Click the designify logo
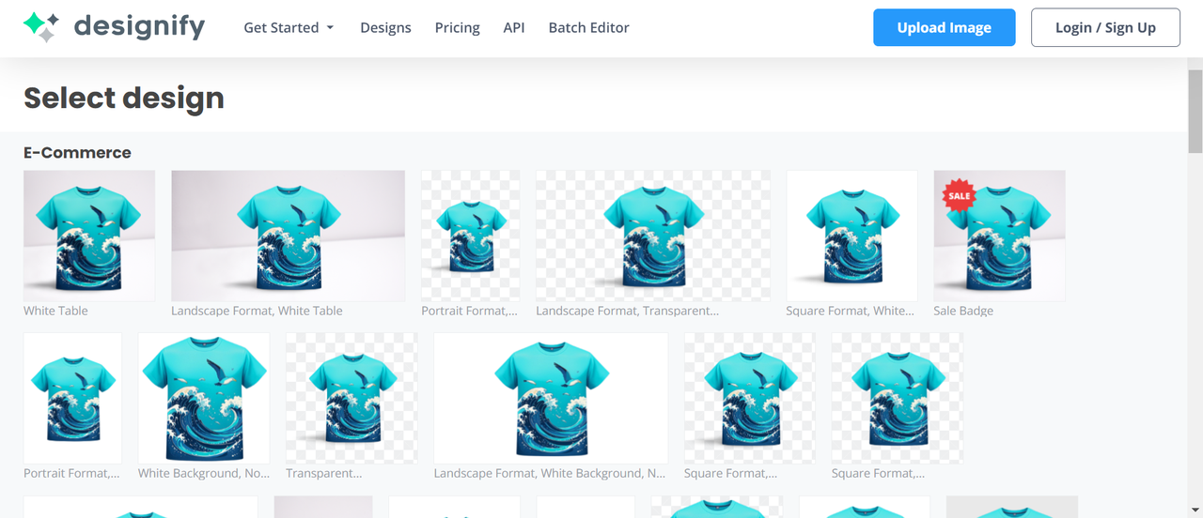Screen dimensions: 1203x518 [x=114, y=27]
